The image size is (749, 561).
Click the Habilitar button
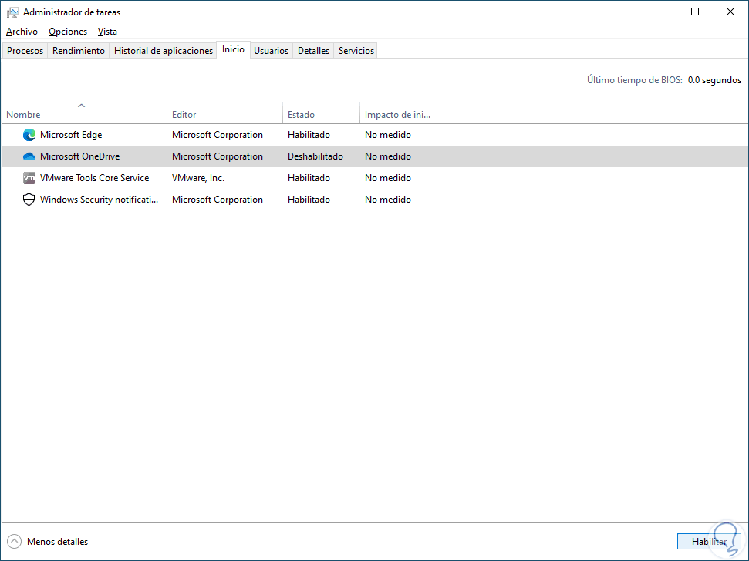[x=709, y=542]
